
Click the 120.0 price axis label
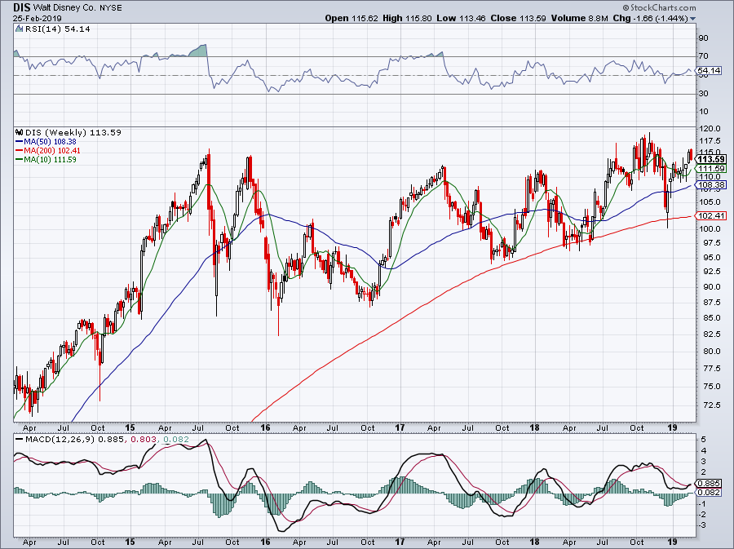[709, 129]
